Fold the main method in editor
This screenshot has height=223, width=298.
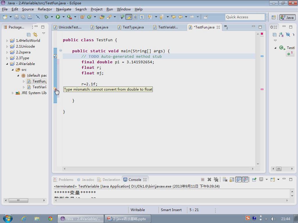click(61, 51)
